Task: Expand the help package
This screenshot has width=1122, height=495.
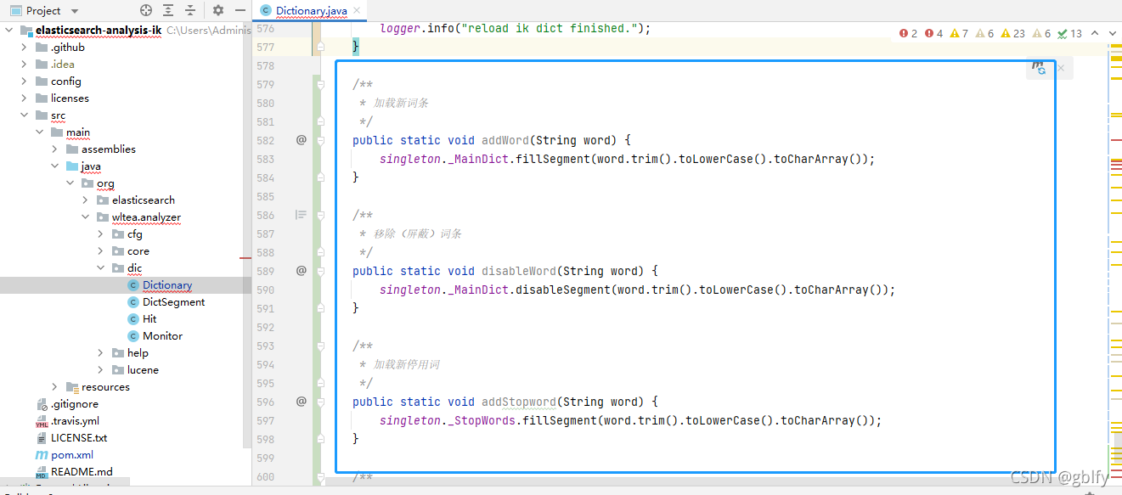Action: pos(100,353)
